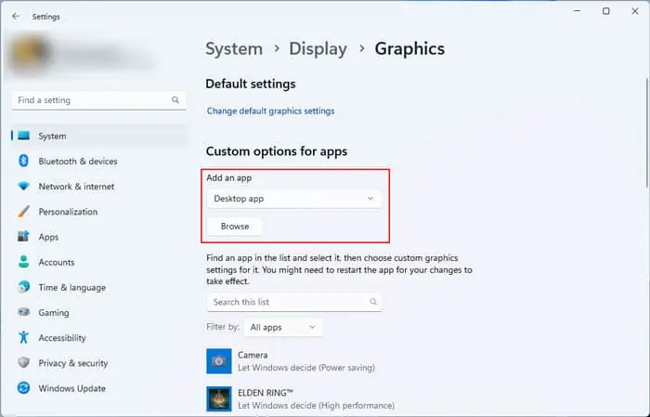Click the Camera app icon
This screenshot has height=417, width=650.
(x=219, y=361)
